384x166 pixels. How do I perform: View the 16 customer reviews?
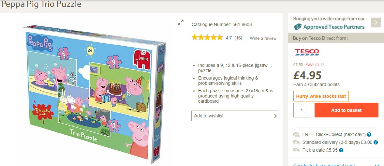(238, 38)
